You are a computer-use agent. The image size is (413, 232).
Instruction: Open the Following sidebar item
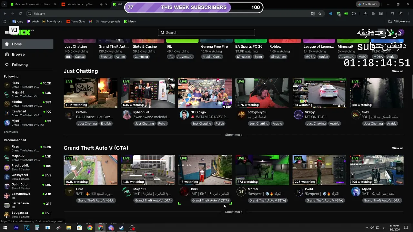click(27, 65)
